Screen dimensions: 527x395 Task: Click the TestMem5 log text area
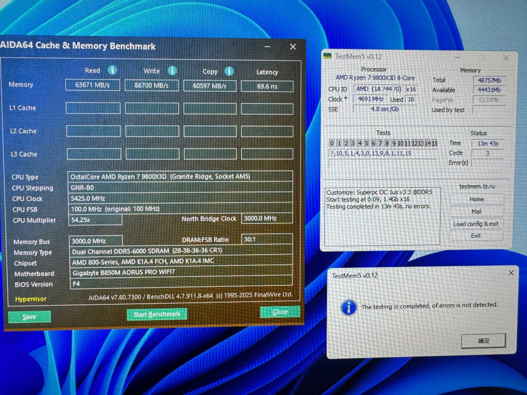coord(383,216)
